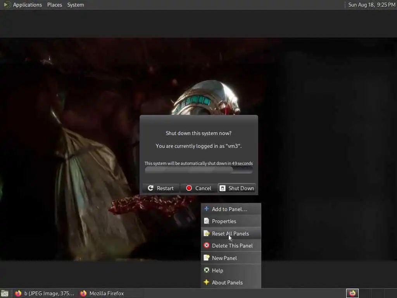Select Reset All Panels
Viewport: 397px width, 298px height.
231,234
